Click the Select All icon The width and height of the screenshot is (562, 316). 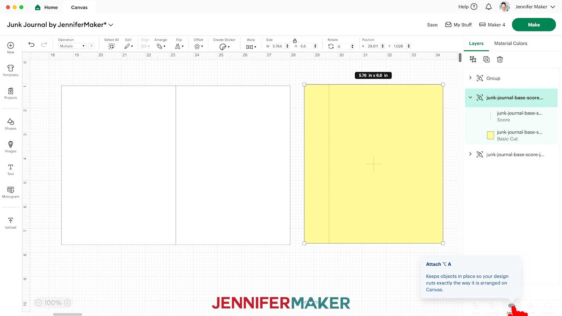111,46
